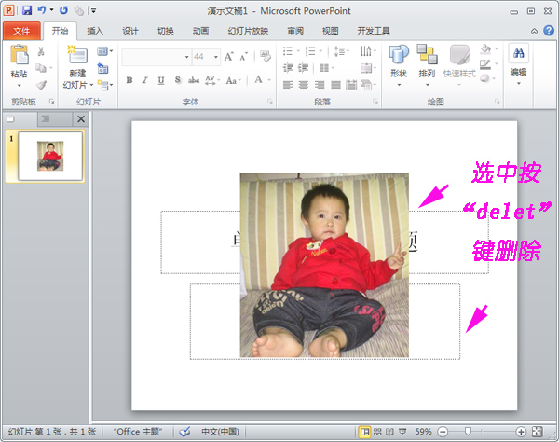
Task: Open Quick Styles gallery
Action: pos(459,66)
